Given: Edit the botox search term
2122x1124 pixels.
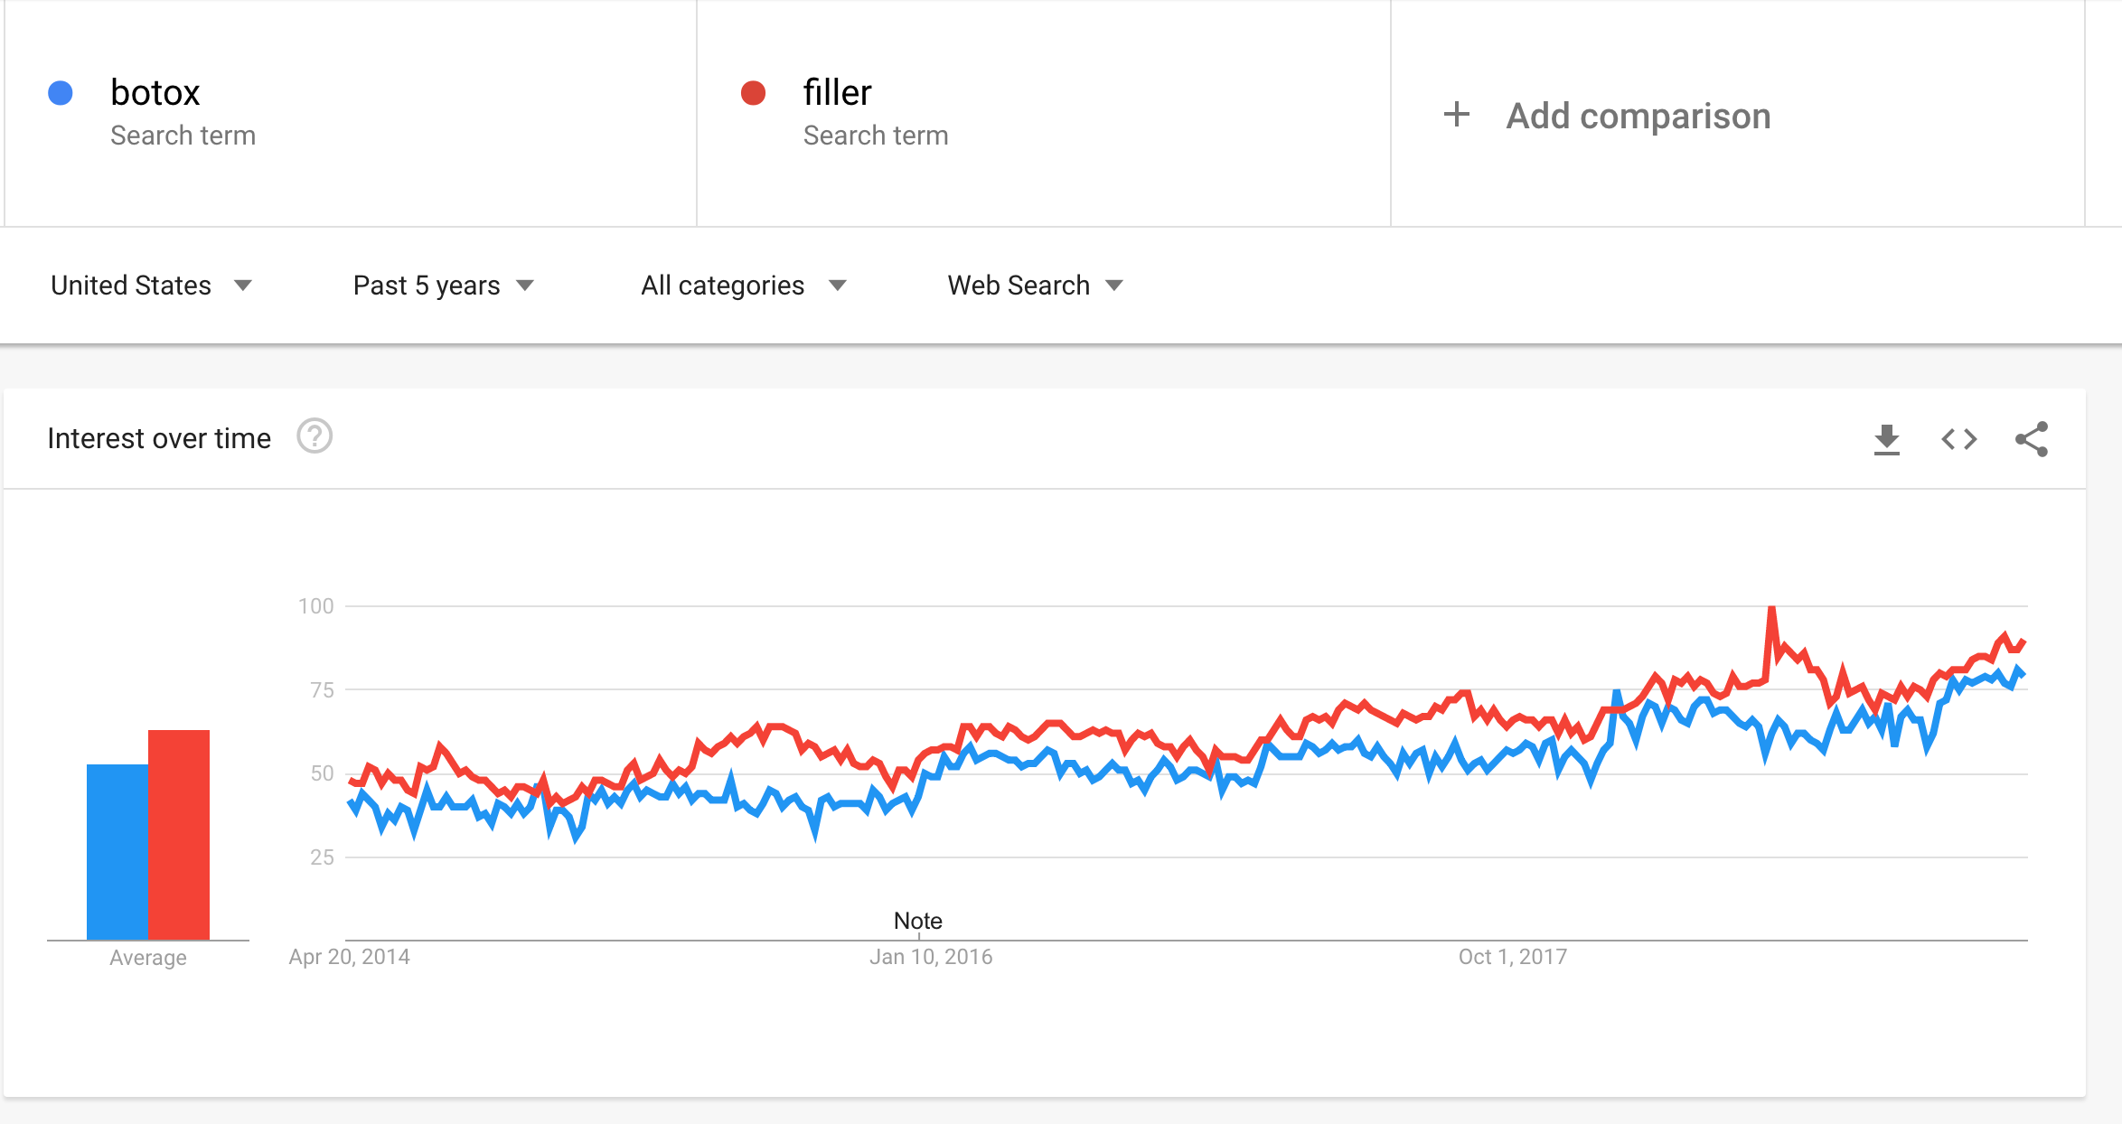Looking at the screenshot, I should (x=155, y=92).
